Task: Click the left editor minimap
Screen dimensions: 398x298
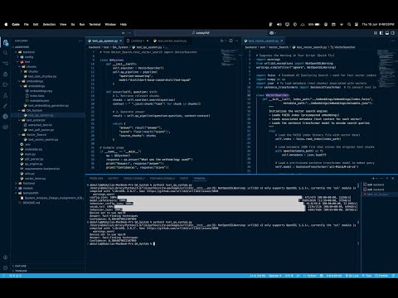Action: click(x=229, y=58)
